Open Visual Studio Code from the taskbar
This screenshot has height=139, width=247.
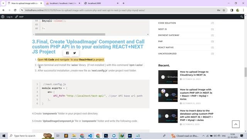coord(90,136)
